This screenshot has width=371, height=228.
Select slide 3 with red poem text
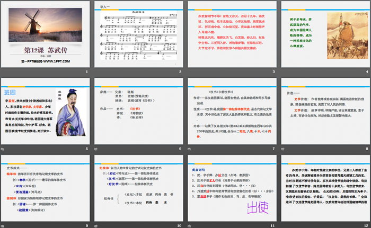(x=232, y=34)
